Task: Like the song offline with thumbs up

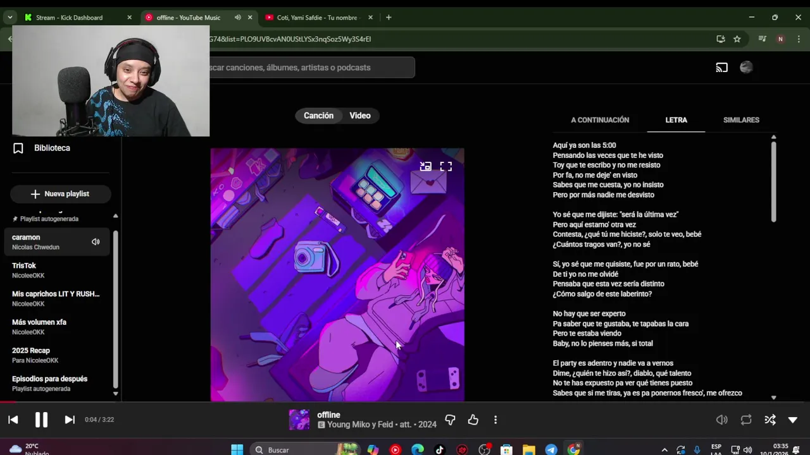Action: 473,420
